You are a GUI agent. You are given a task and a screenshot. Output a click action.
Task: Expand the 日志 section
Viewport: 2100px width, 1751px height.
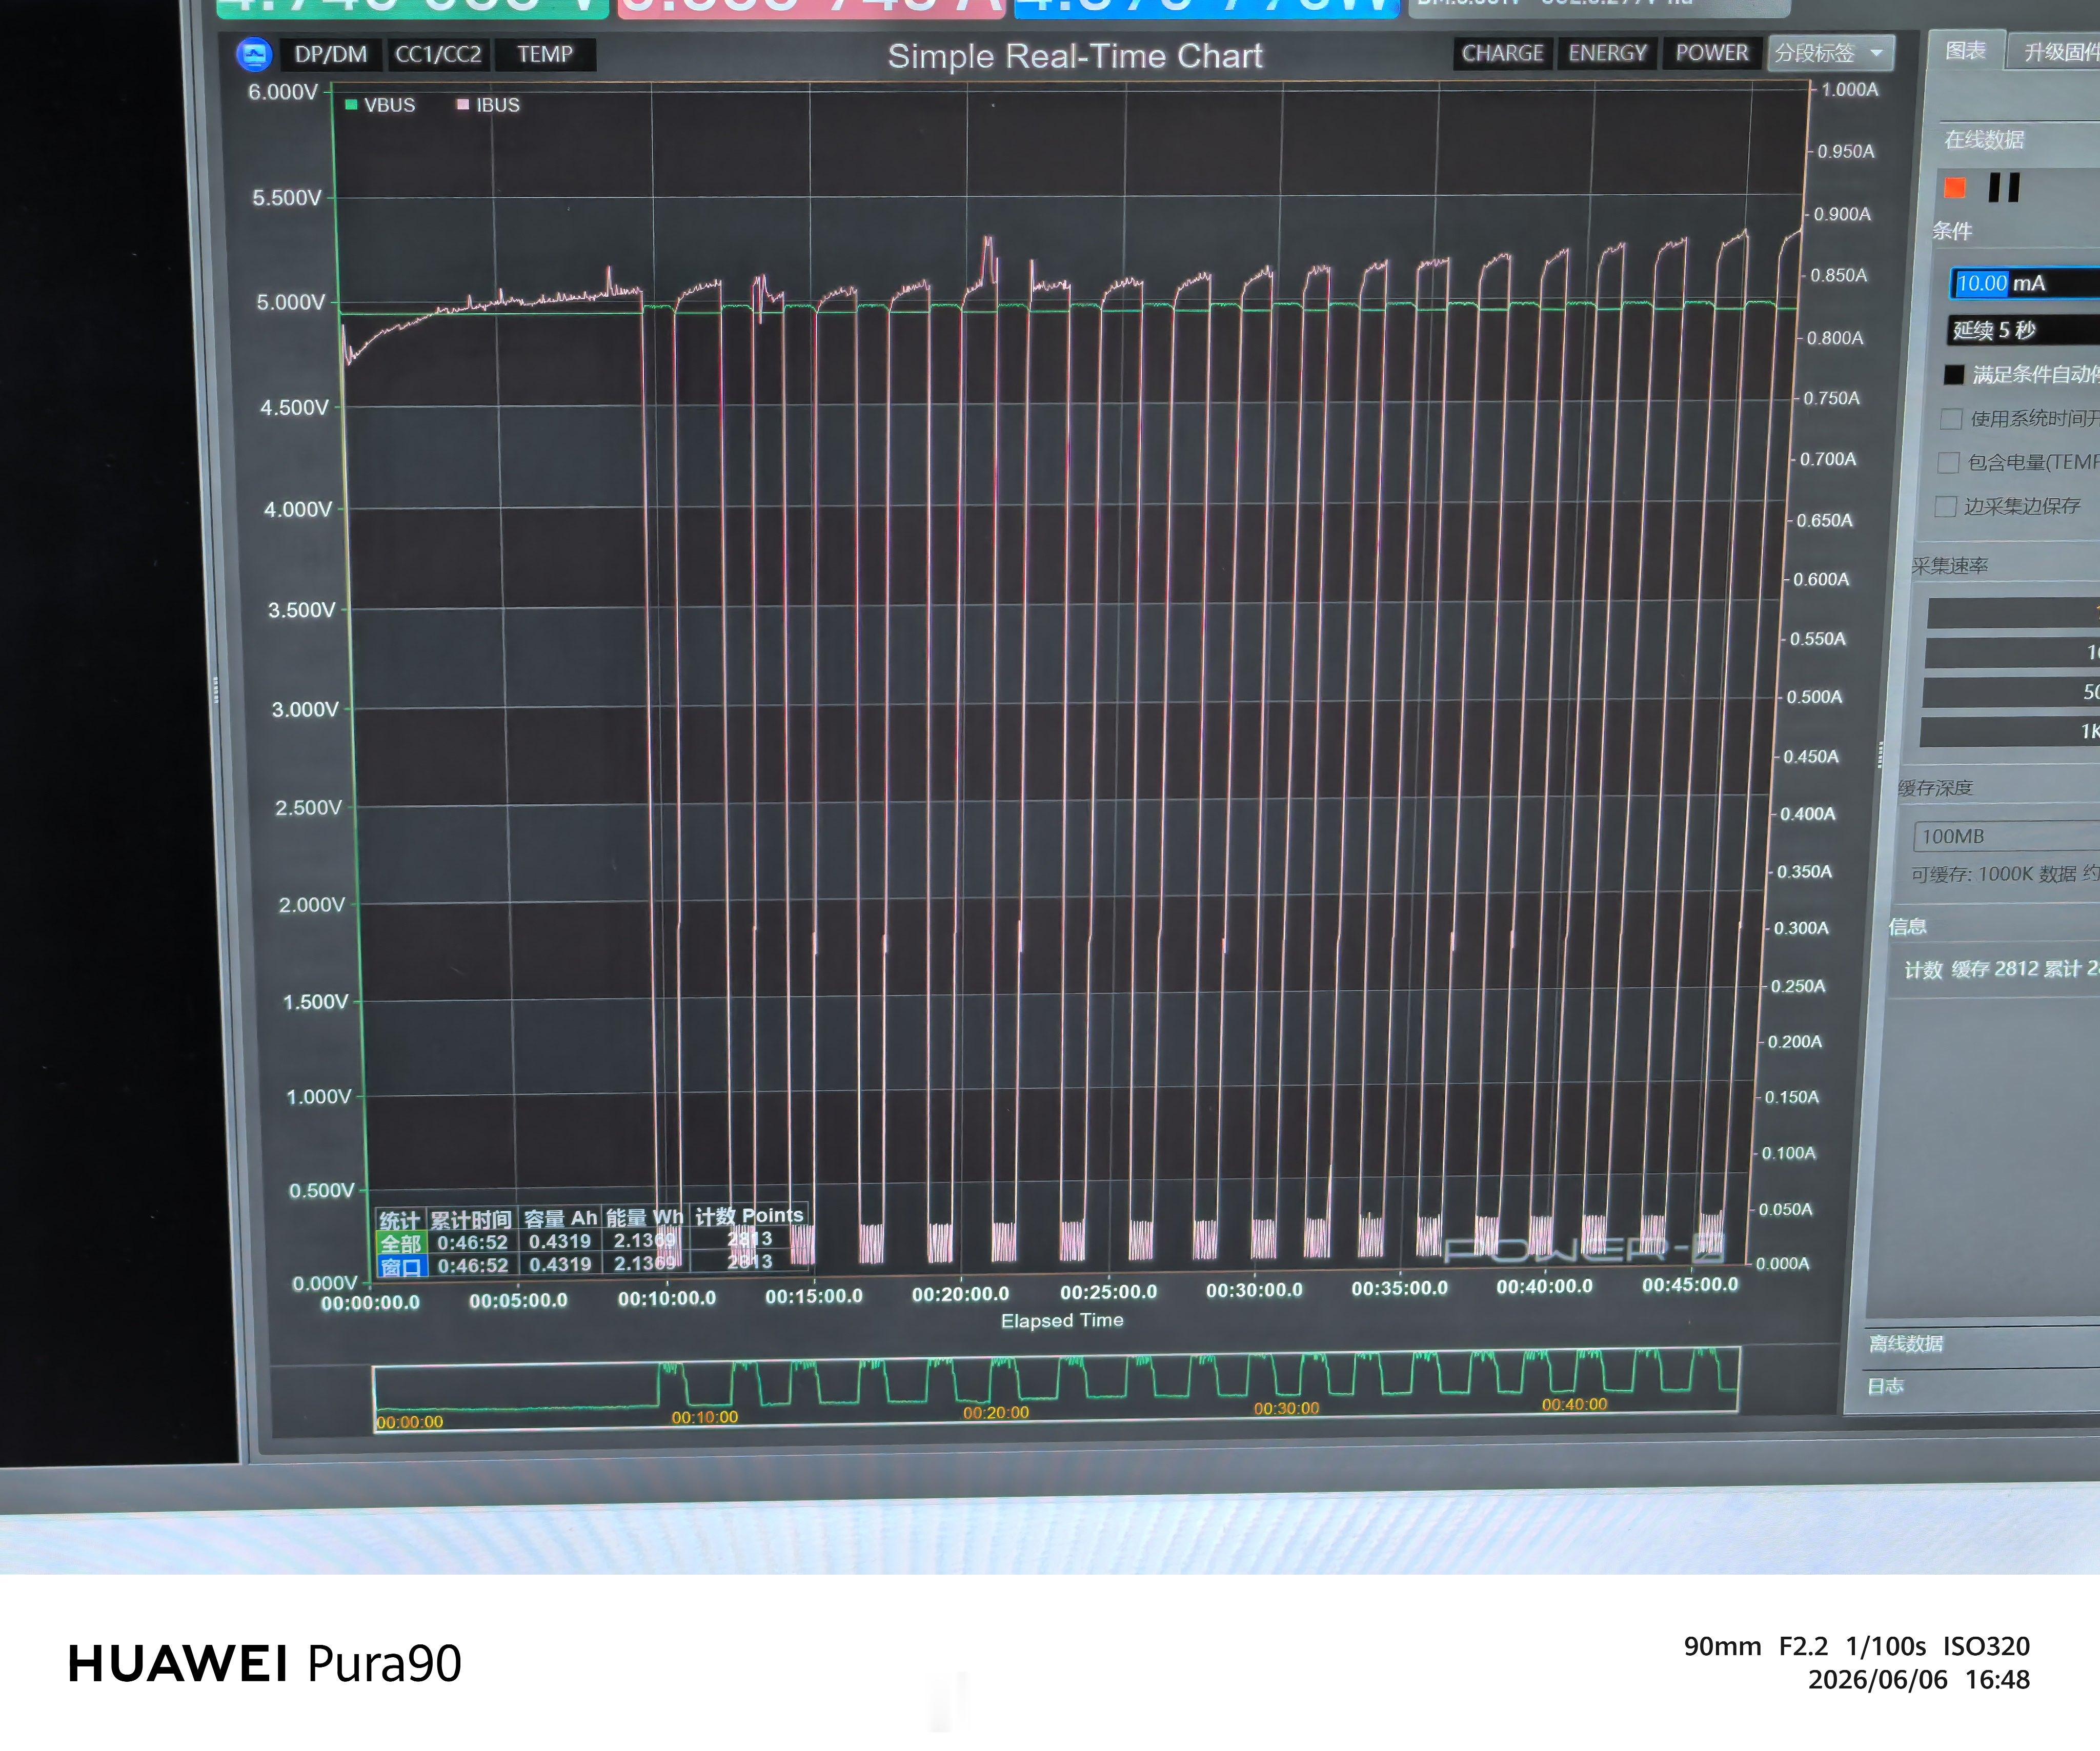coord(1885,1386)
